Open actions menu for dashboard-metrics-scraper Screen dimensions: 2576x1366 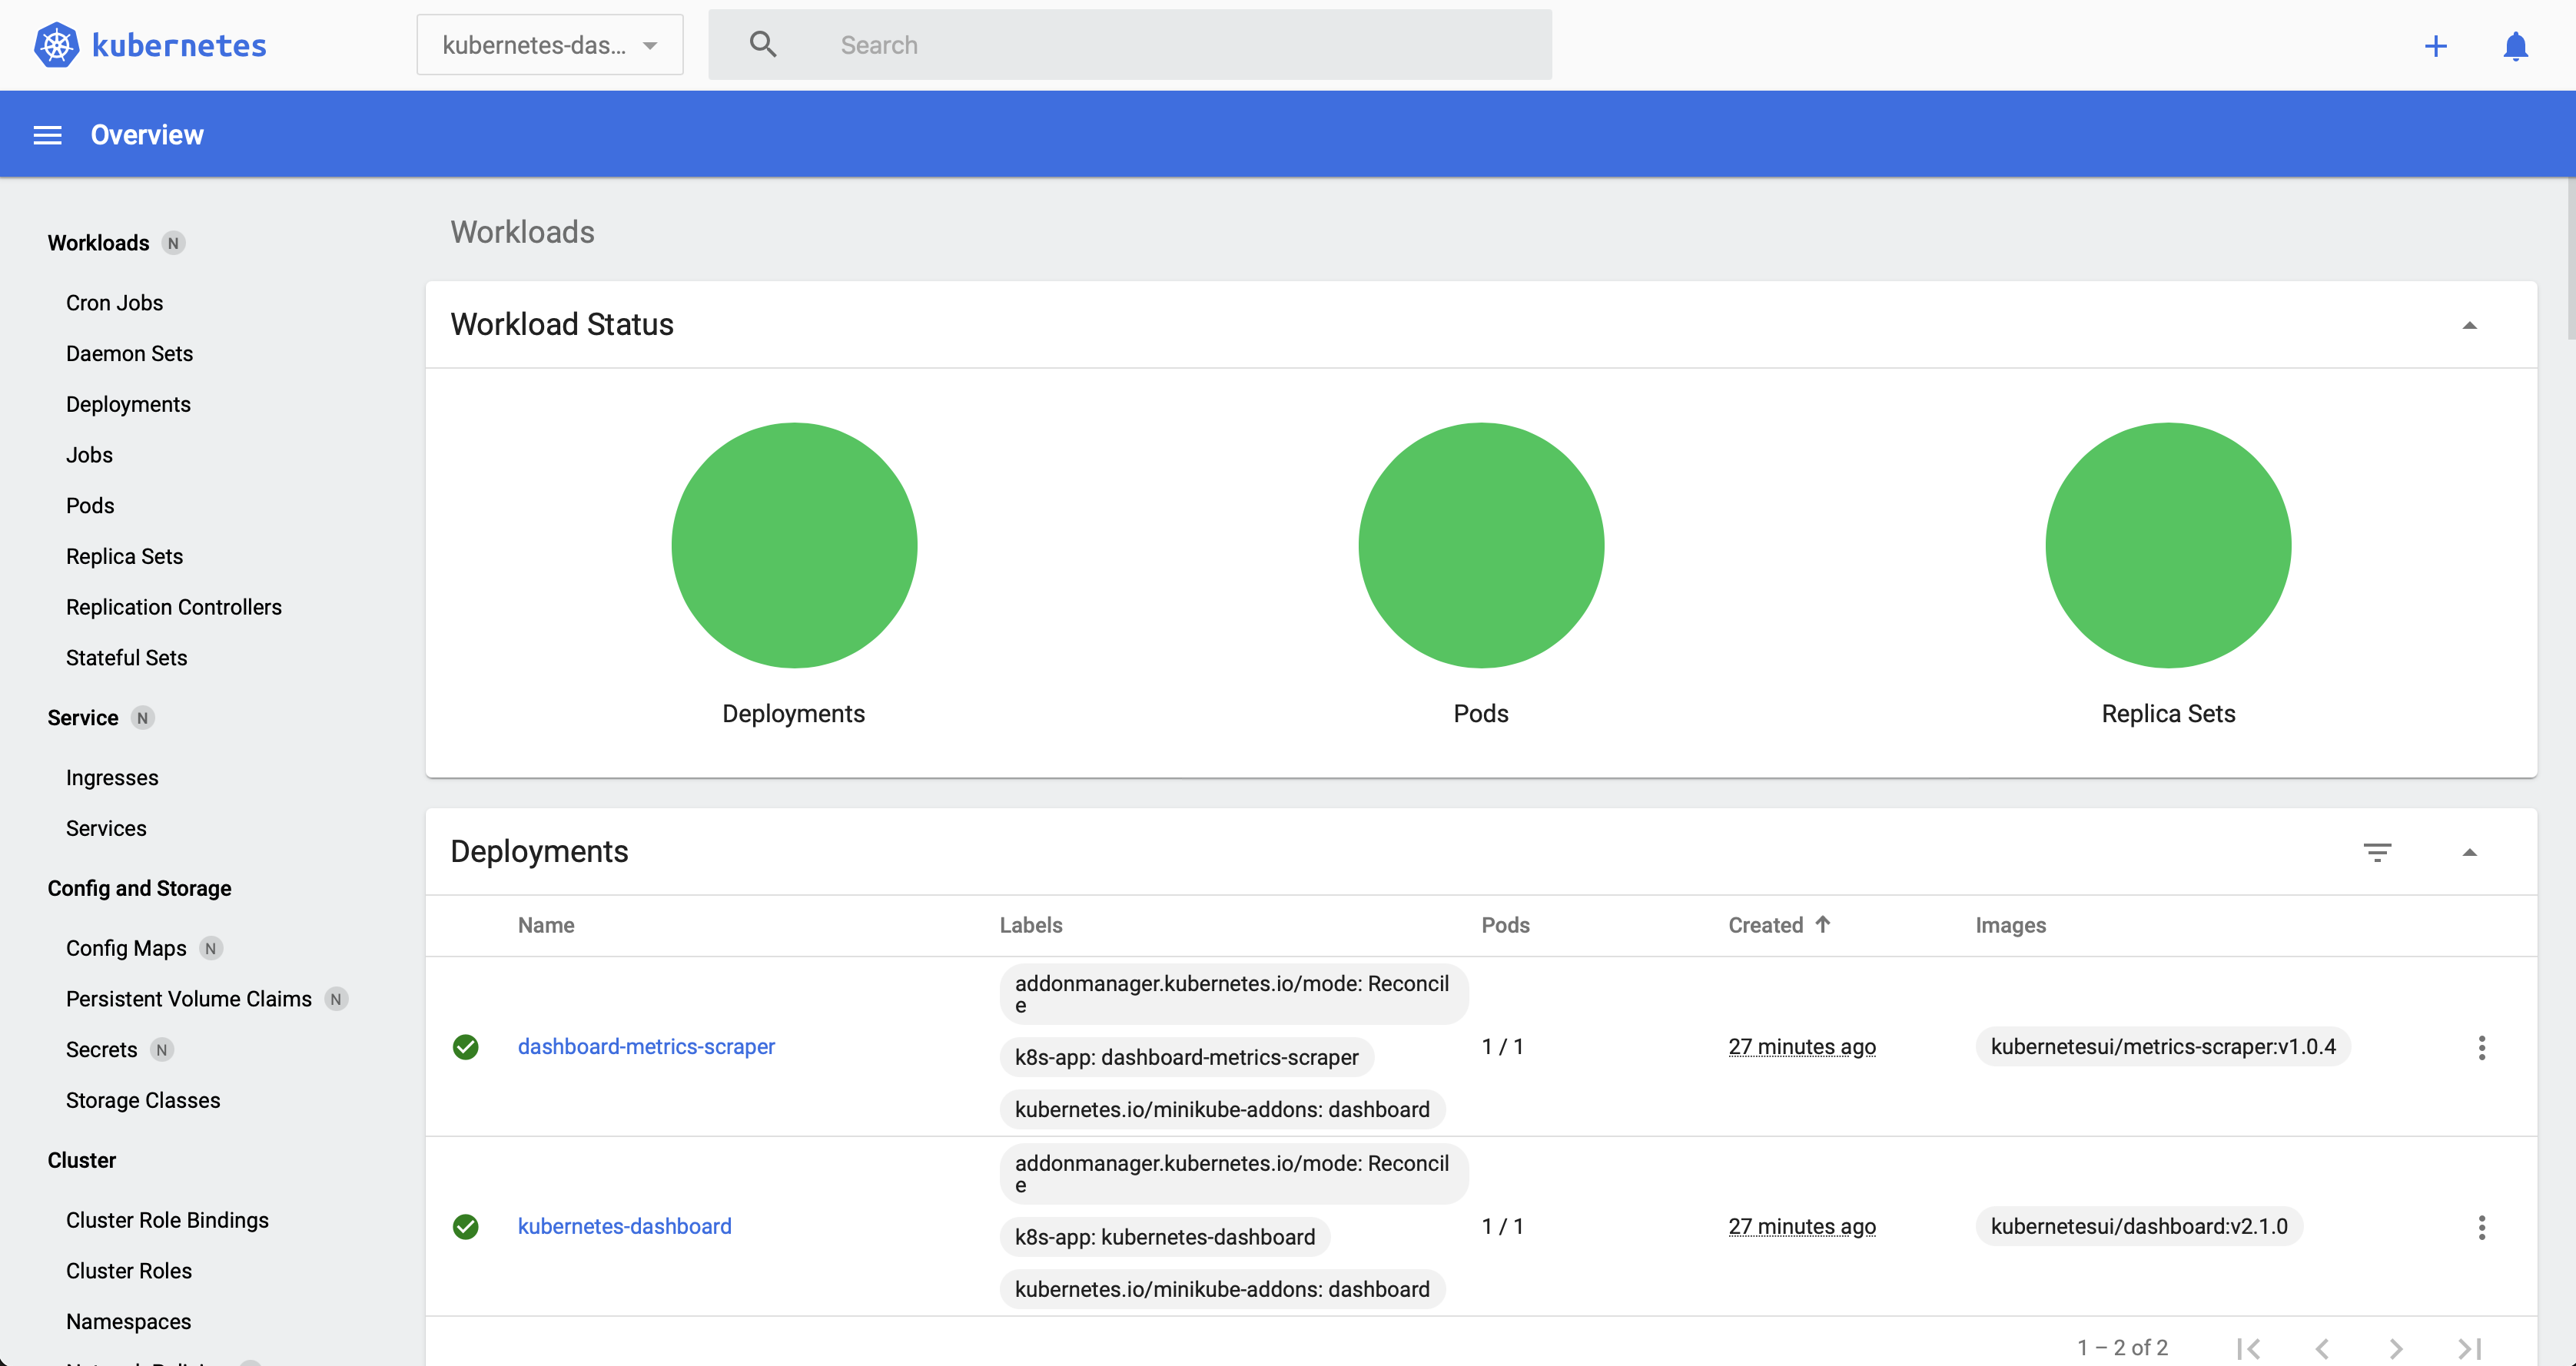pos(2481,1047)
